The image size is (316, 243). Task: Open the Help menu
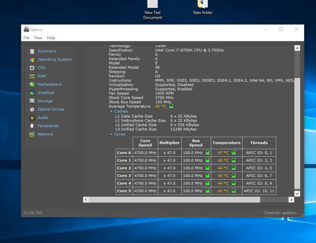point(51,38)
